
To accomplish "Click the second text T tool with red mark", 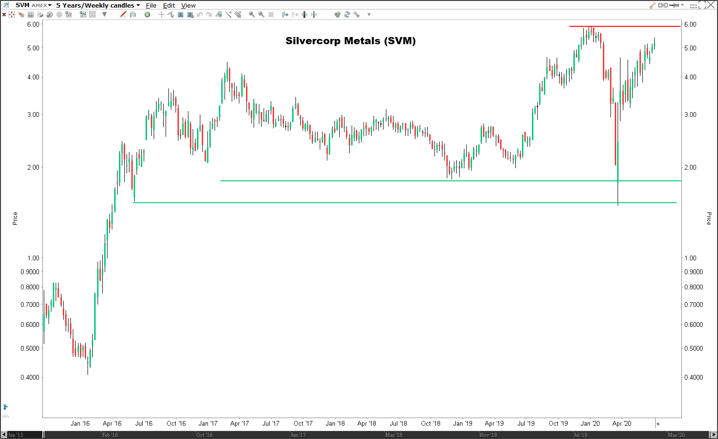I will (x=190, y=15).
